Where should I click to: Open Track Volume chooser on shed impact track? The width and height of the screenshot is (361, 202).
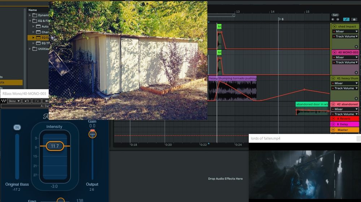tap(345, 36)
